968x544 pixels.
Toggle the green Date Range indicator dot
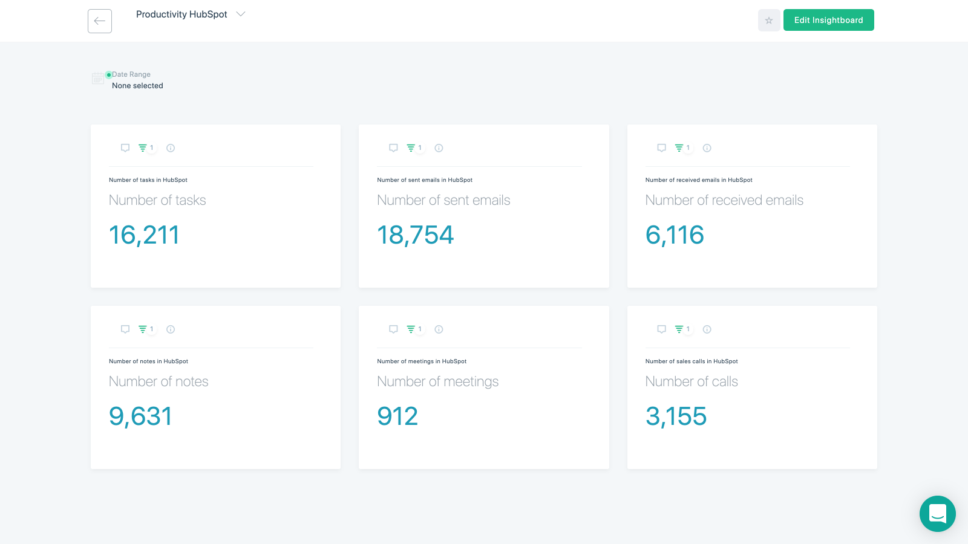[109, 74]
